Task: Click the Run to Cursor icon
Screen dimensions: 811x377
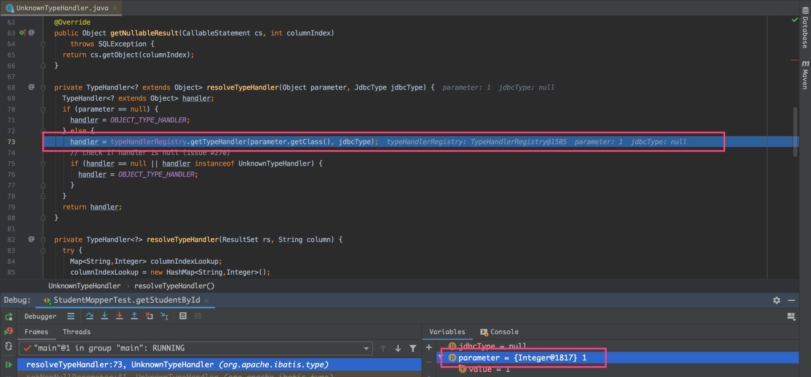Action: tap(164, 316)
